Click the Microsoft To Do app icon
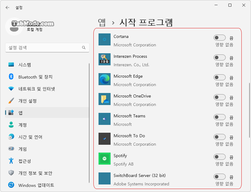 tap(105, 139)
